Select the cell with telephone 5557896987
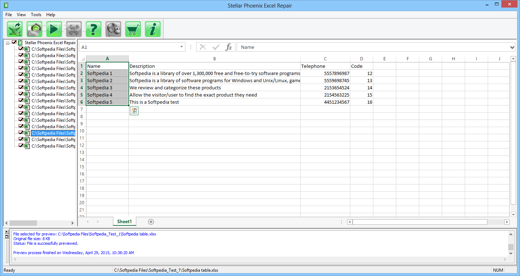Viewport: 520px width, 276px height. (325, 73)
